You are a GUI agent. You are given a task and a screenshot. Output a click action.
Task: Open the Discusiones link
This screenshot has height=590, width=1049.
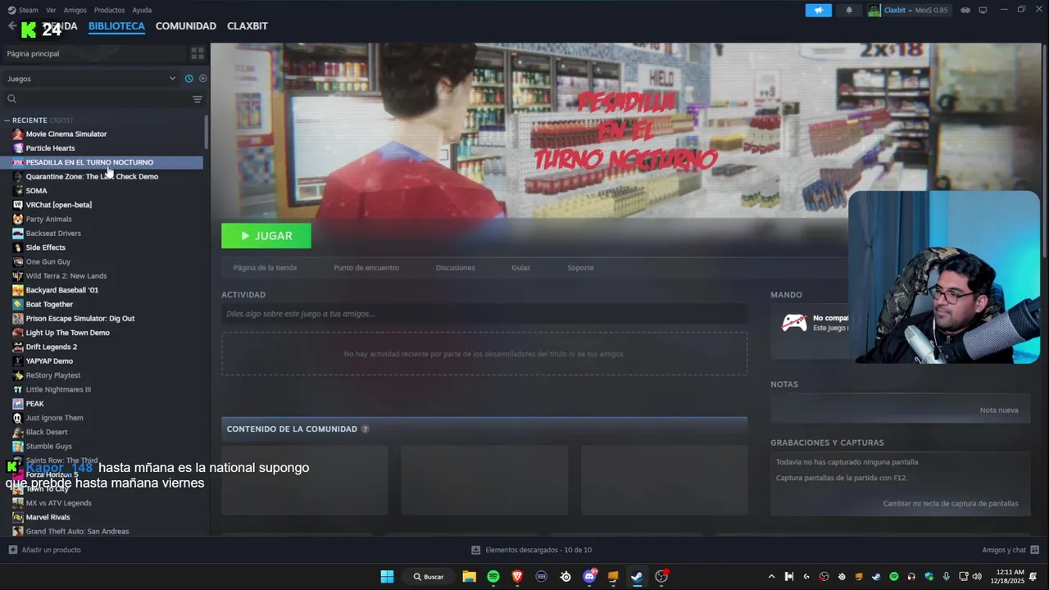point(455,268)
